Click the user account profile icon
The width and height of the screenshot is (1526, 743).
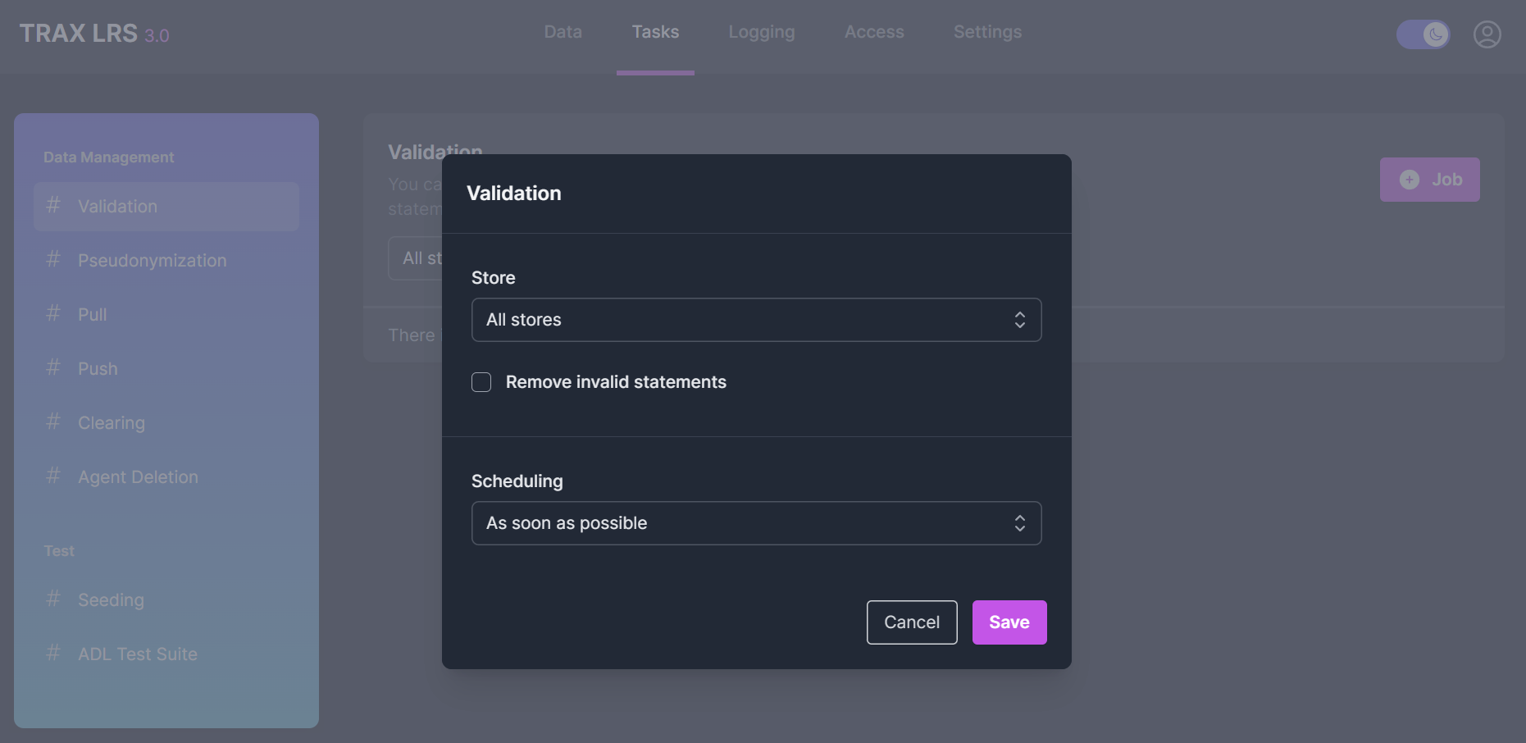(x=1487, y=34)
